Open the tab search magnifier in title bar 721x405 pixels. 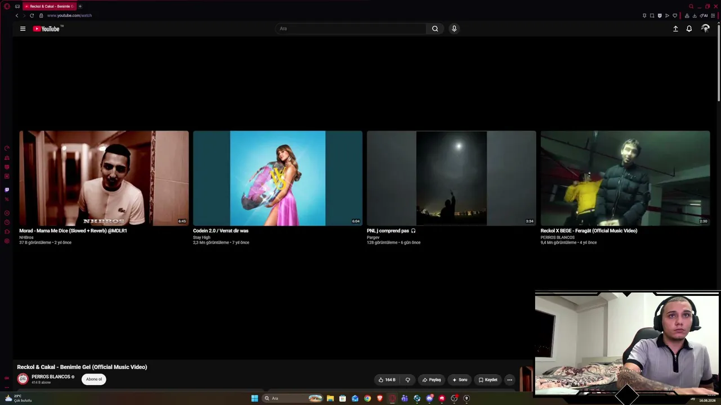pyautogui.click(x=691, y=6)
